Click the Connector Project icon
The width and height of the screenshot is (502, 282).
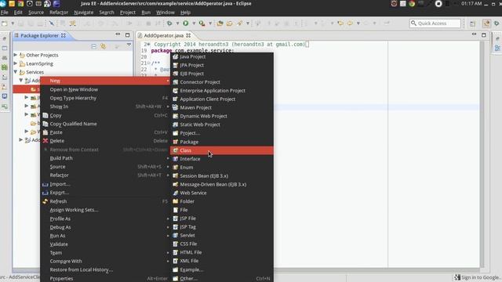(175, 81)
